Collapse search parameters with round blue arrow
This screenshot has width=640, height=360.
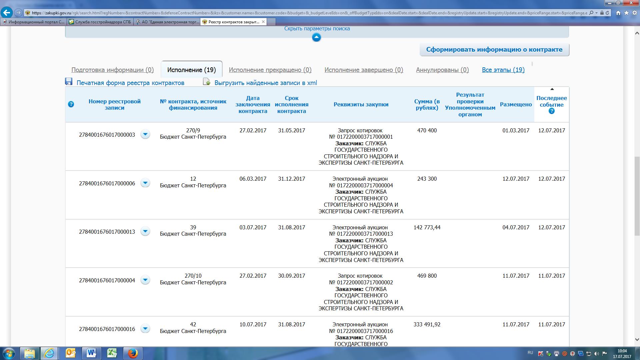(x=316, y=37)
